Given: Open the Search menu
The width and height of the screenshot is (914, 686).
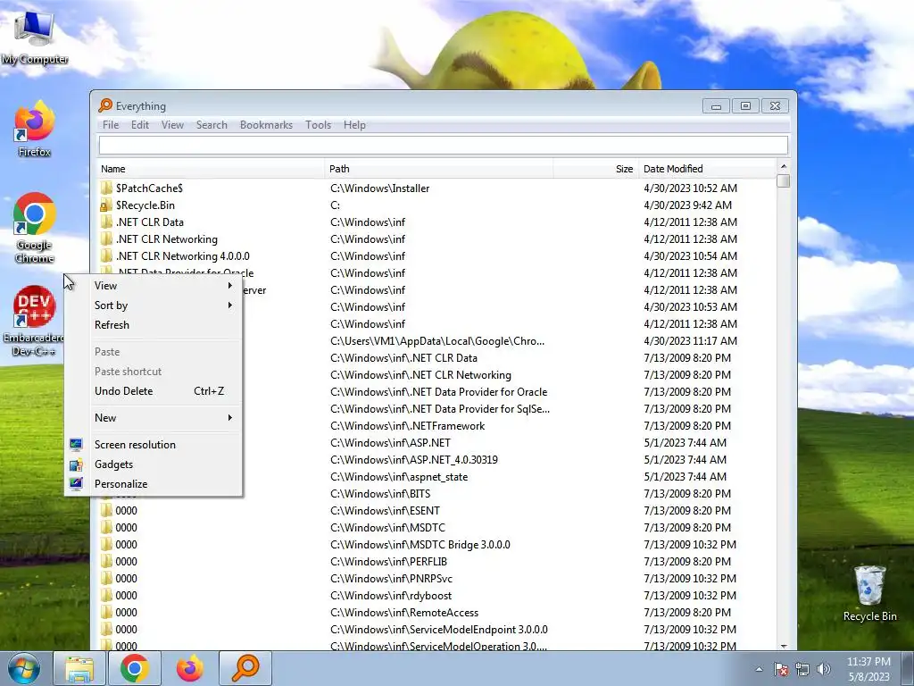Looking at the screenshot, I should tap(212, 125).
